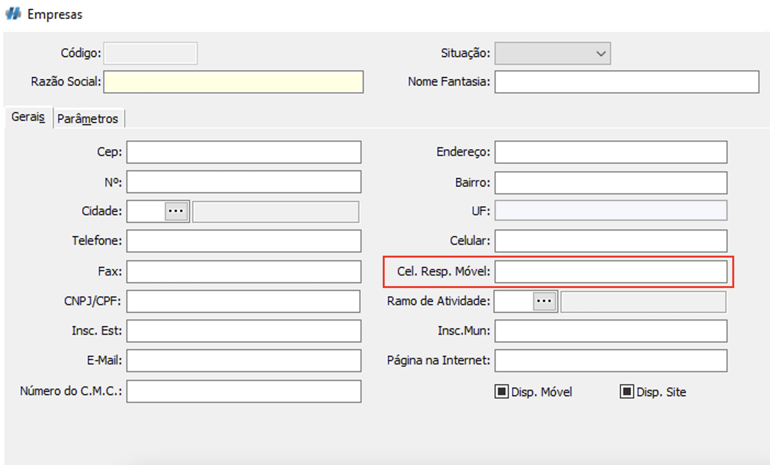Expand the Situação dropdown
Screen dimensions: 770x465
[601, 53]
